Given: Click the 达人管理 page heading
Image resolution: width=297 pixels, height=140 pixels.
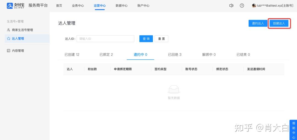Looking at the screenshot, I should click(x=67, y=23).
